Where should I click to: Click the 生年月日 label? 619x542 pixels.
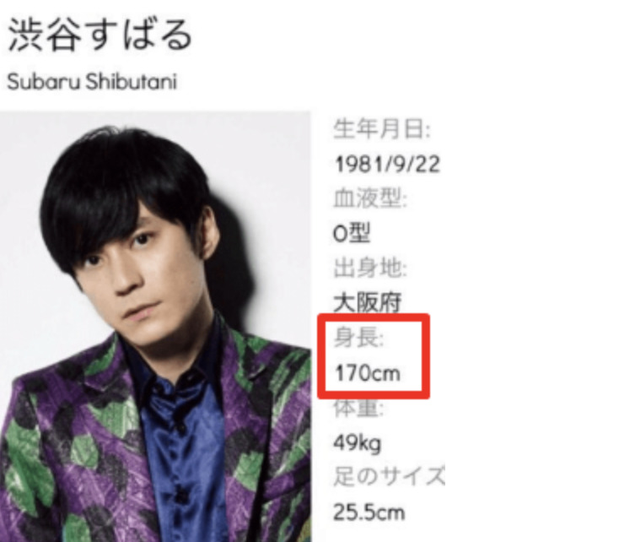(x=381, y=129)
